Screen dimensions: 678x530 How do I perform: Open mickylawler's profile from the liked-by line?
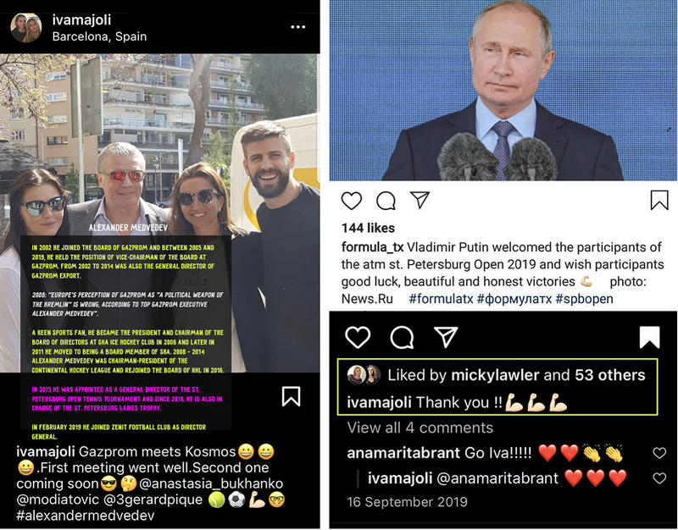coord(495,375)
